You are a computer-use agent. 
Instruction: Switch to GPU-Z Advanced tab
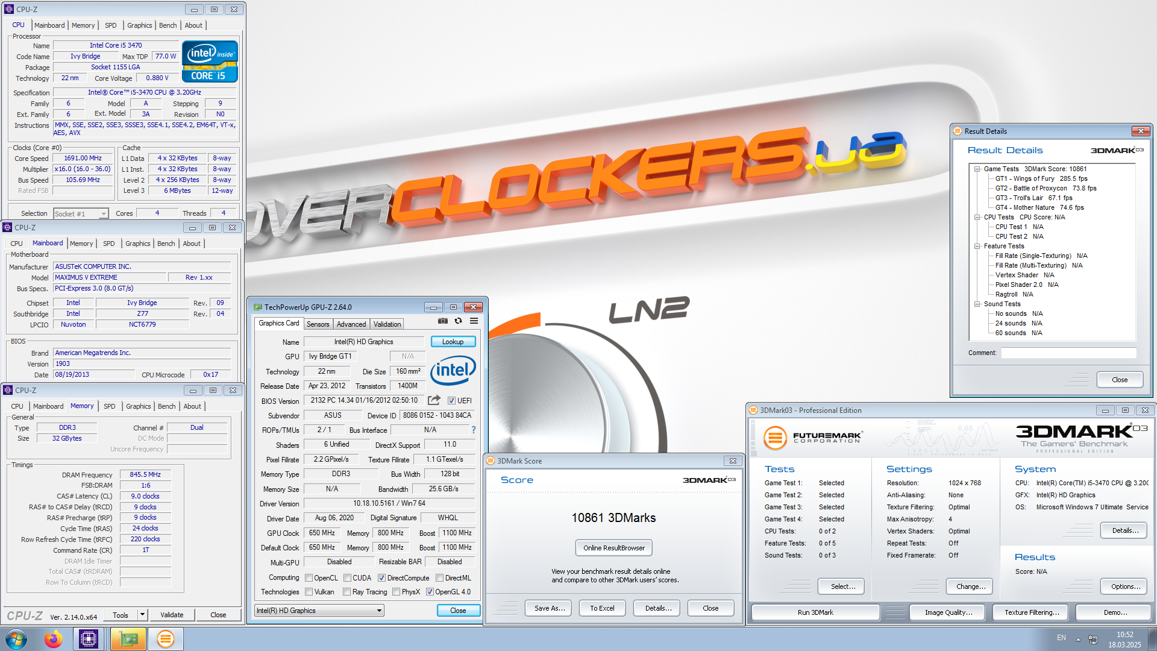[351, 324]
